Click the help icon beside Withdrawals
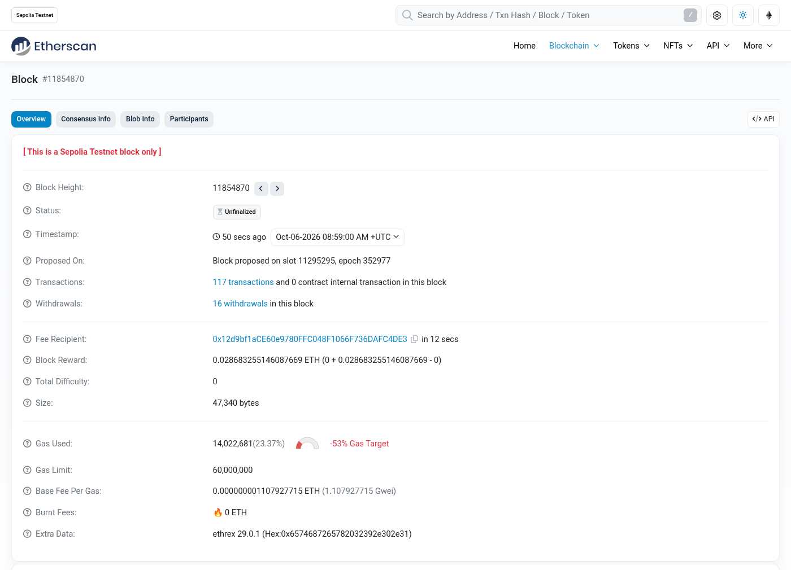Image resolution: width=791 pixels, height=570 pixels. (27, 304)
